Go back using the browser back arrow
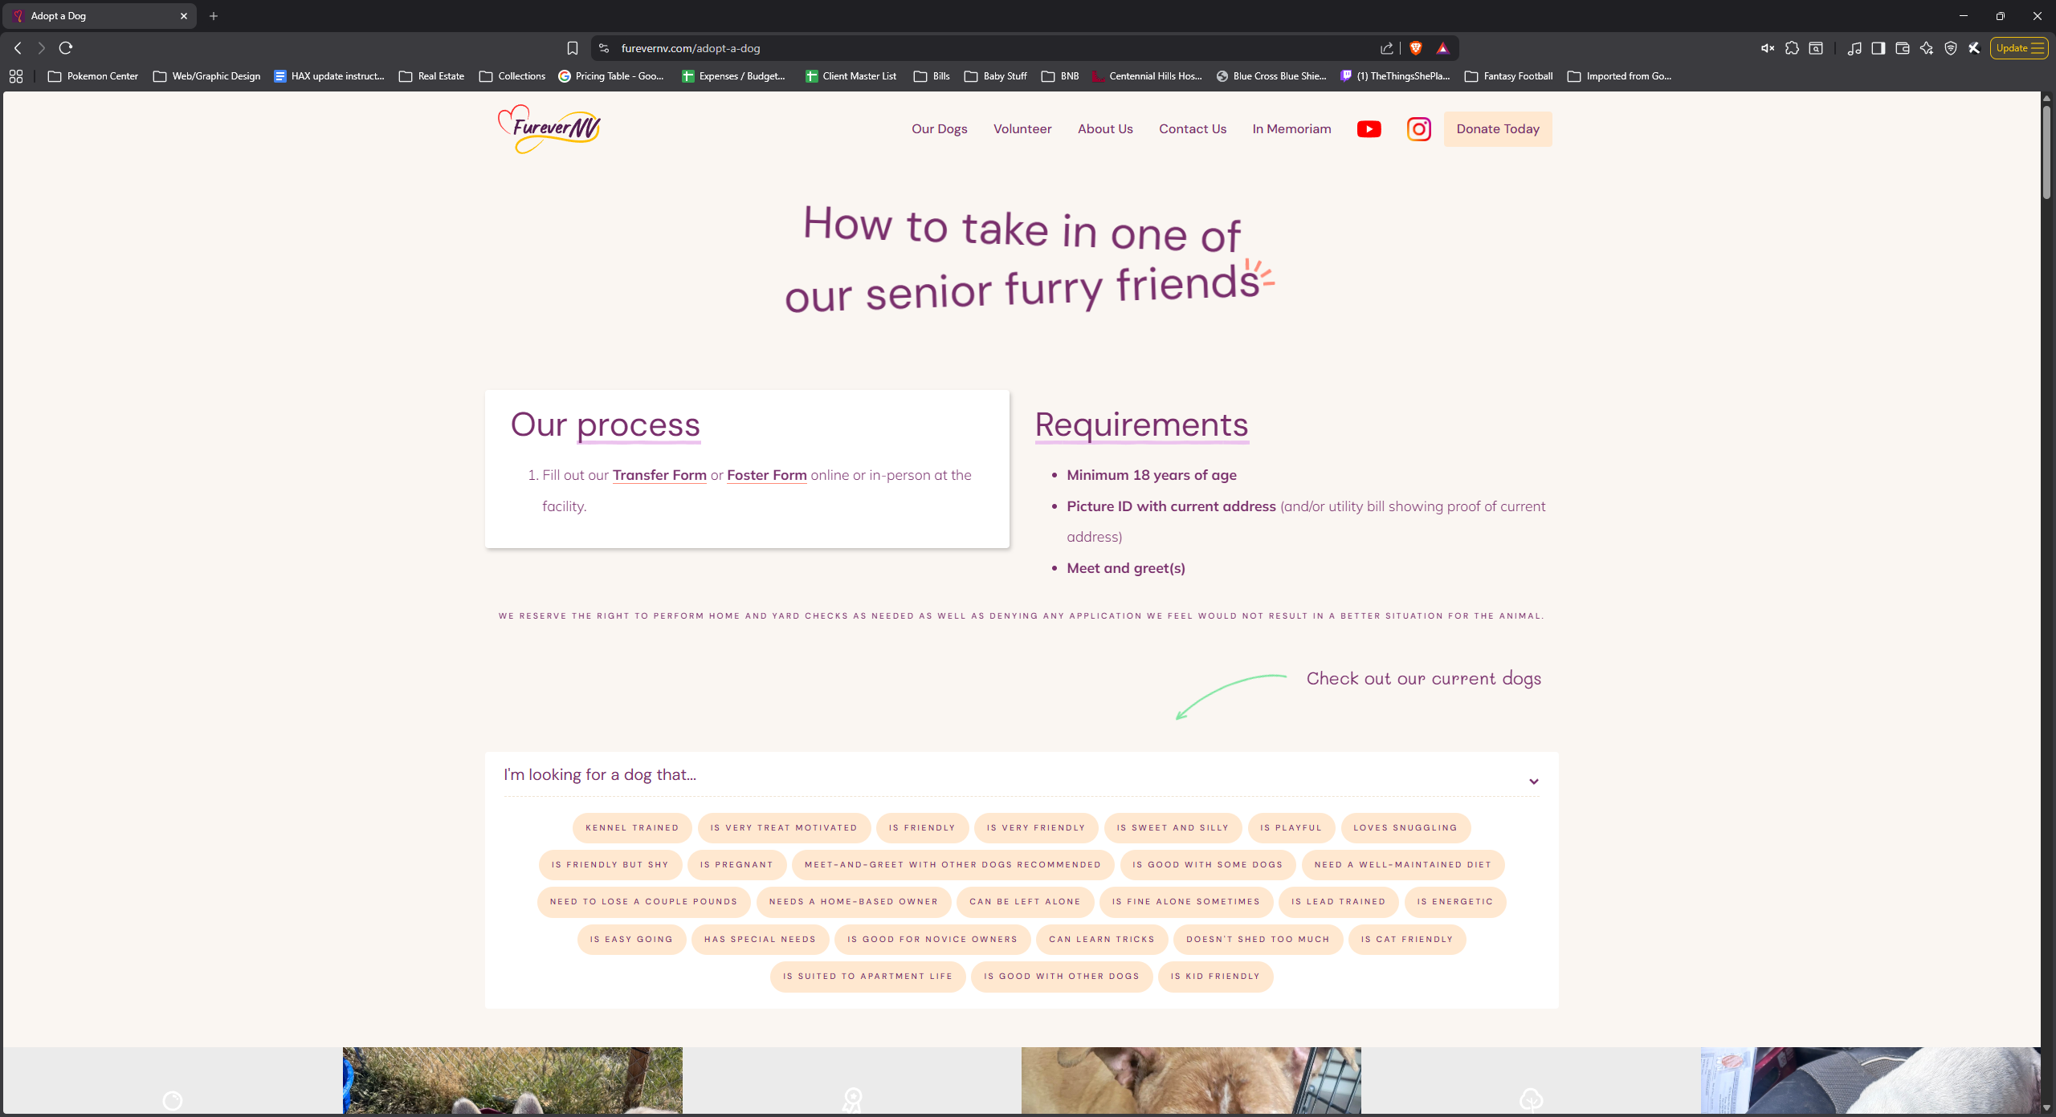 tap(18, 48)
